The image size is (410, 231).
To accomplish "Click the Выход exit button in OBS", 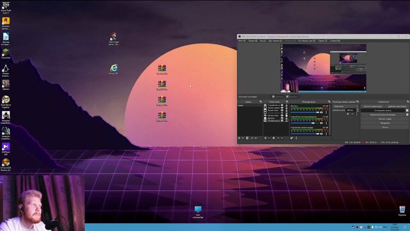I will coord(384,127).
